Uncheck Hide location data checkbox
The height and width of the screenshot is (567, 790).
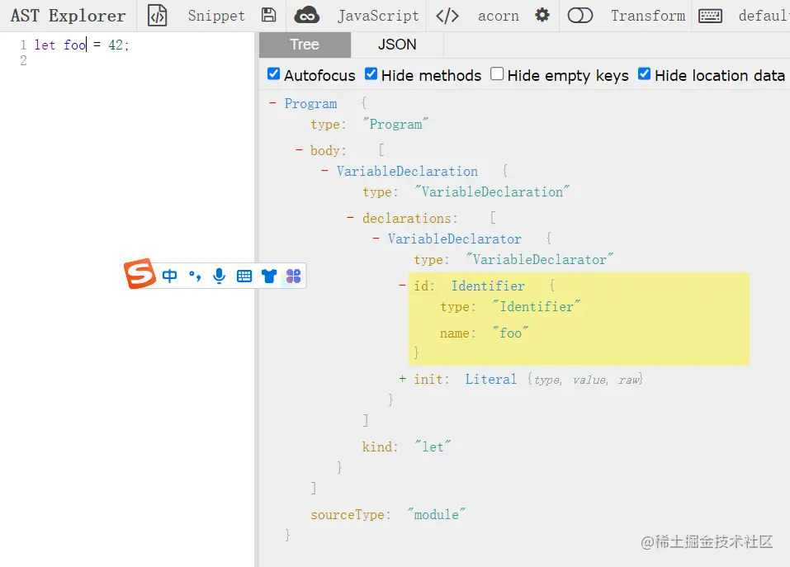(644, 74)
